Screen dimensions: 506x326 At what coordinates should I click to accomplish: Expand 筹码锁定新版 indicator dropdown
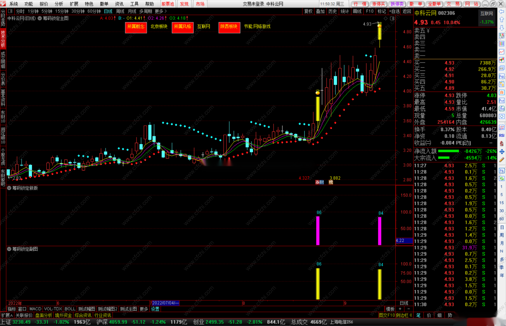9,188
